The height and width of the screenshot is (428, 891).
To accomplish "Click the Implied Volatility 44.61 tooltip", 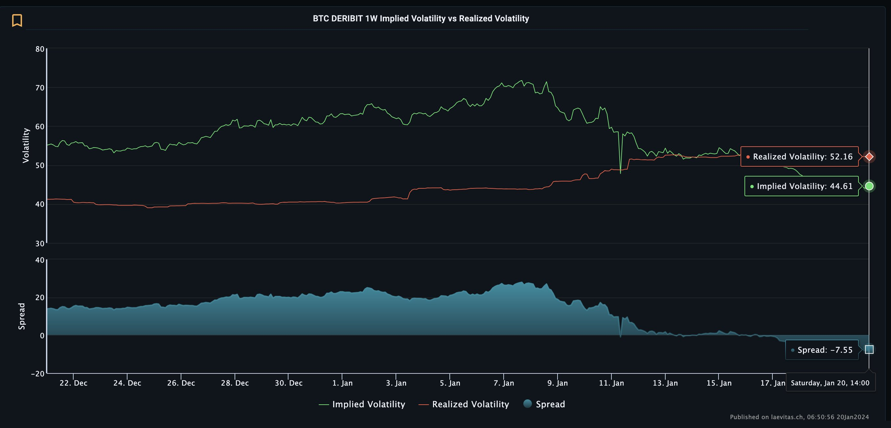I will 801,186.
